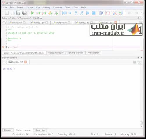Screen dimensions: 146x139
Task: Toggle maximize current pane icon
Action: (x=102, y=13)
